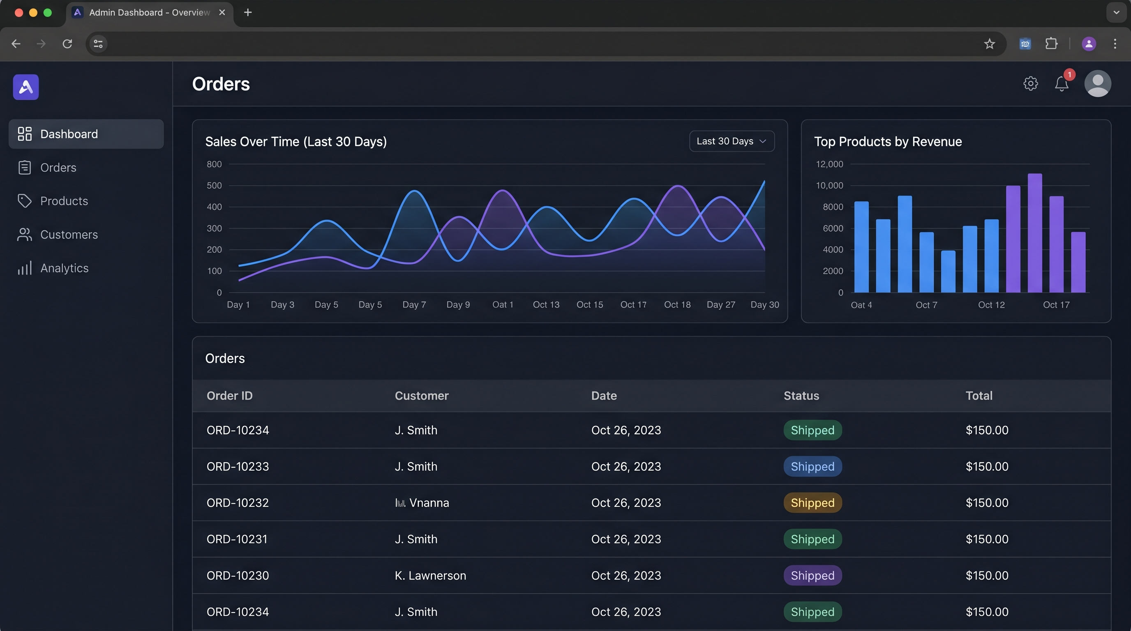Click the blue extension icon in toolbar
Image resolution: width=1131 pixels, height=631 pixels.
tap(1025, 44)
